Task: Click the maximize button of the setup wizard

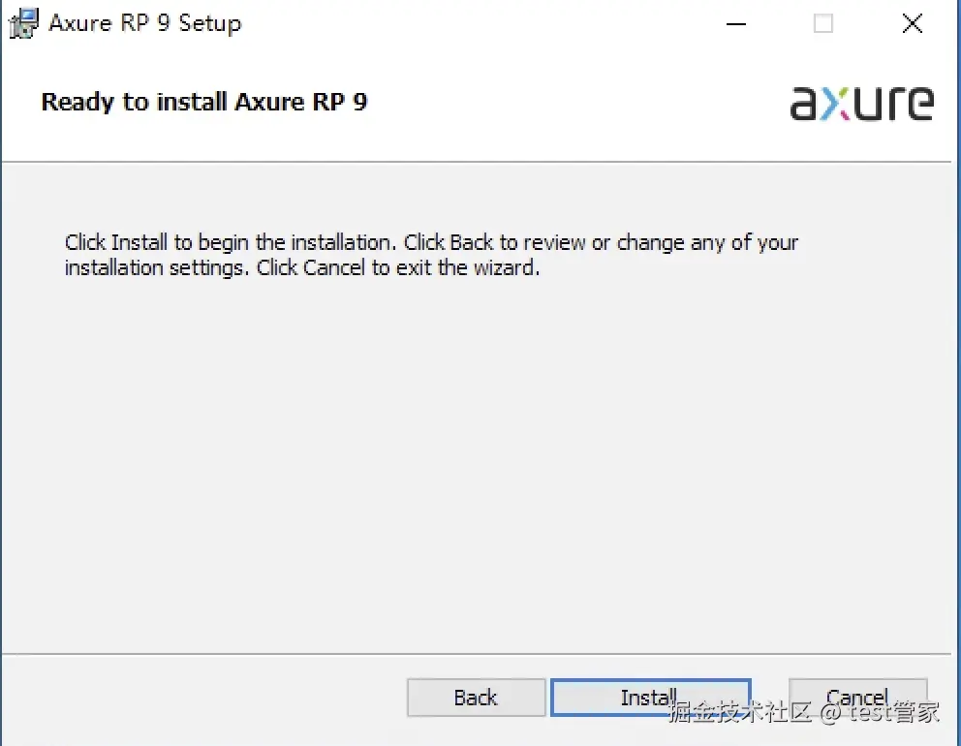Action: coord(822,23)
